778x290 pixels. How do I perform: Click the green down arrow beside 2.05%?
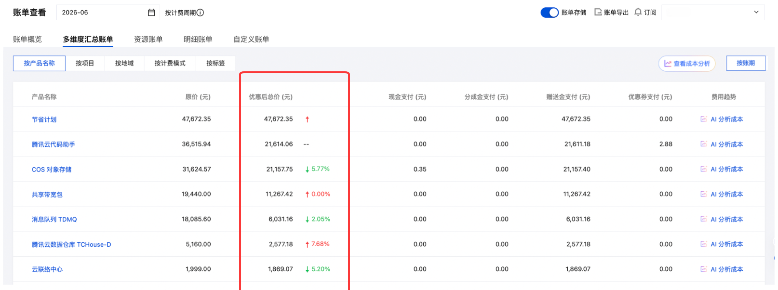click(307, 220)
